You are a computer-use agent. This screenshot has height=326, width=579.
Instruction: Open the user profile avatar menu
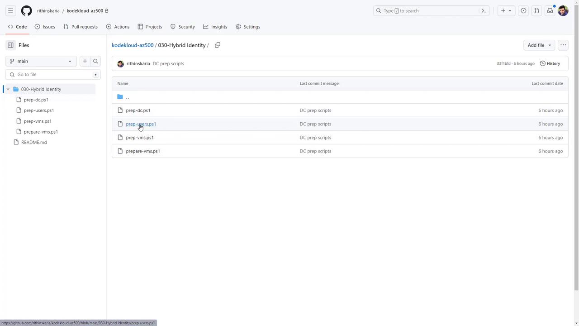563,10
